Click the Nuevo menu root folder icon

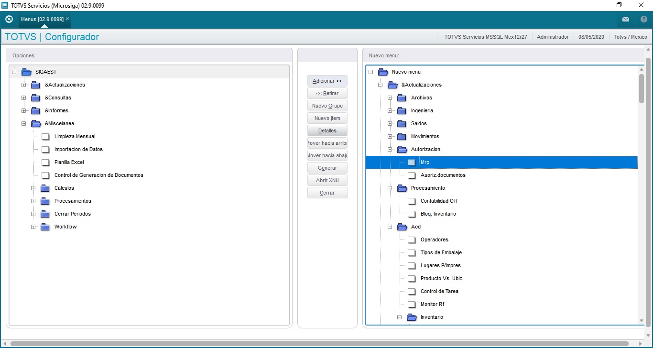383,72
